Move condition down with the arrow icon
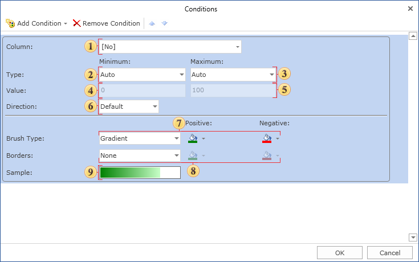This screenshot has width=419, height=262. 164,23
